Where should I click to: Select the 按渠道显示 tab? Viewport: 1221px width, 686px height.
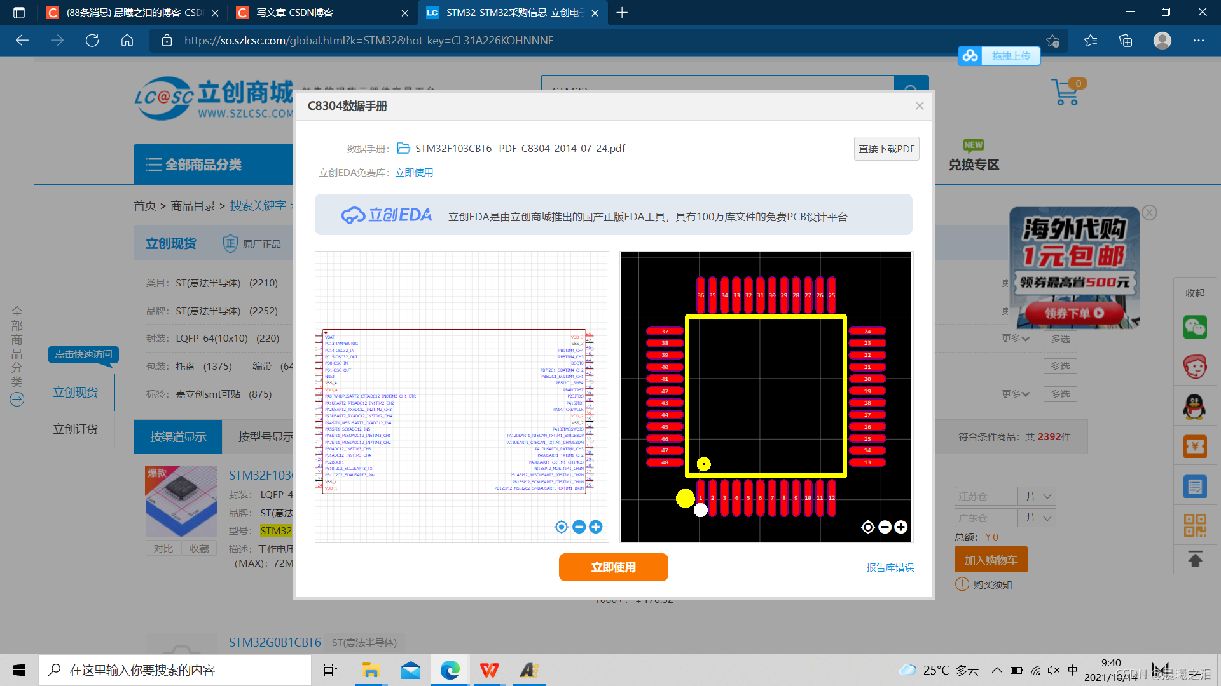coord(178,437)
